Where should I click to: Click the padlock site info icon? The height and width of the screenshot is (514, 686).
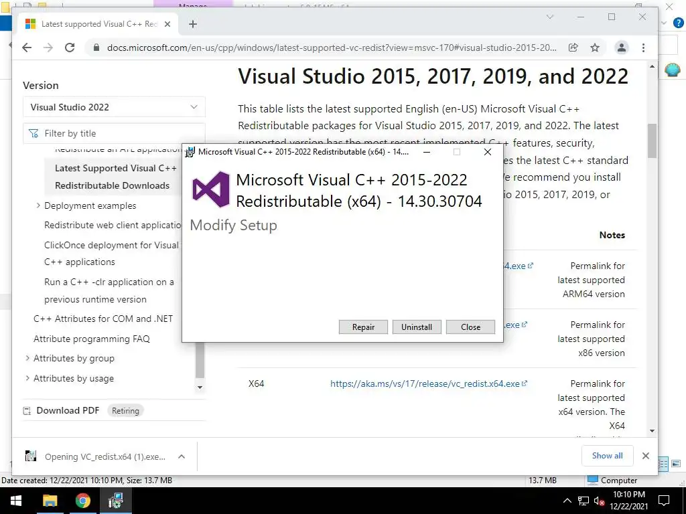click(x=96, y=48)
